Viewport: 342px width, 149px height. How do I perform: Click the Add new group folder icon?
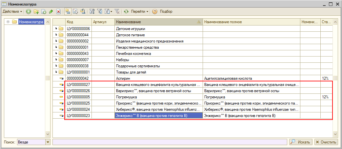coord(36,12)
